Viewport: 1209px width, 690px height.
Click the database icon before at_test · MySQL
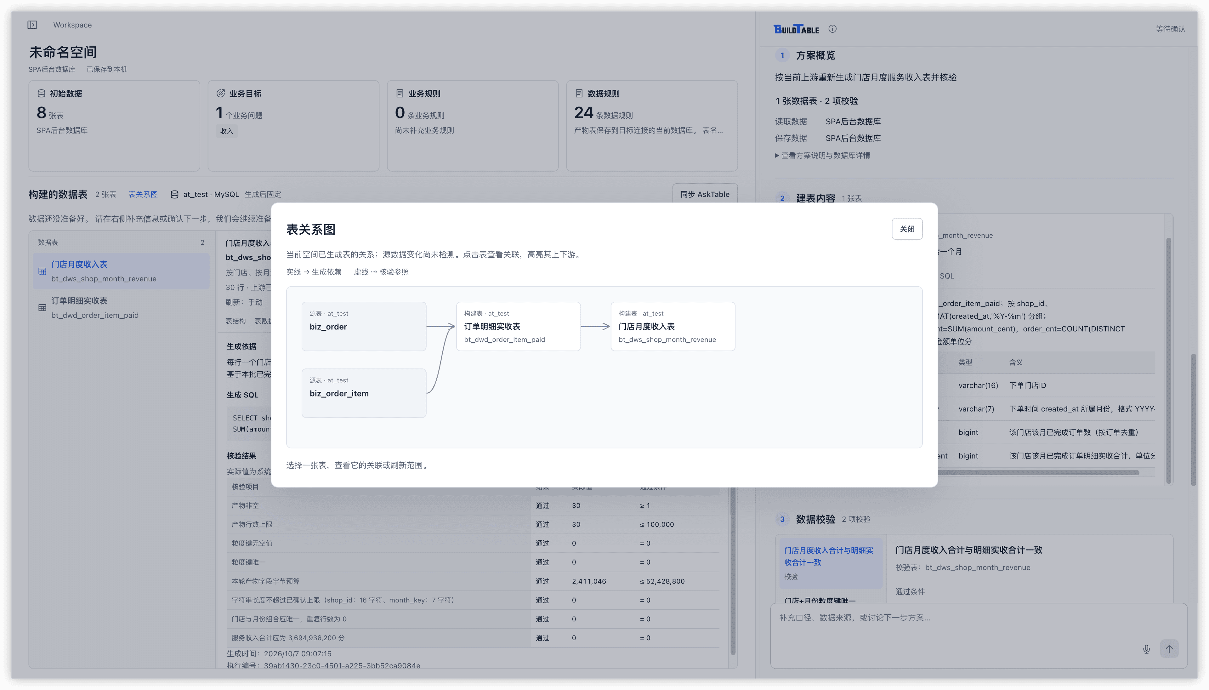(x=174, y=194)
